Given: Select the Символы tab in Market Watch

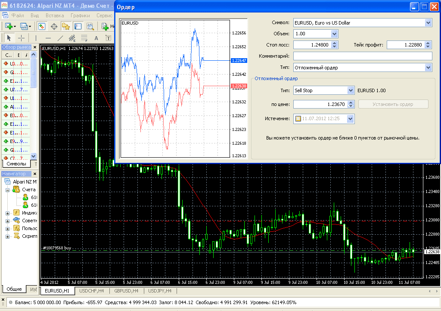Looking at the screenshot, I should point(16,164).
